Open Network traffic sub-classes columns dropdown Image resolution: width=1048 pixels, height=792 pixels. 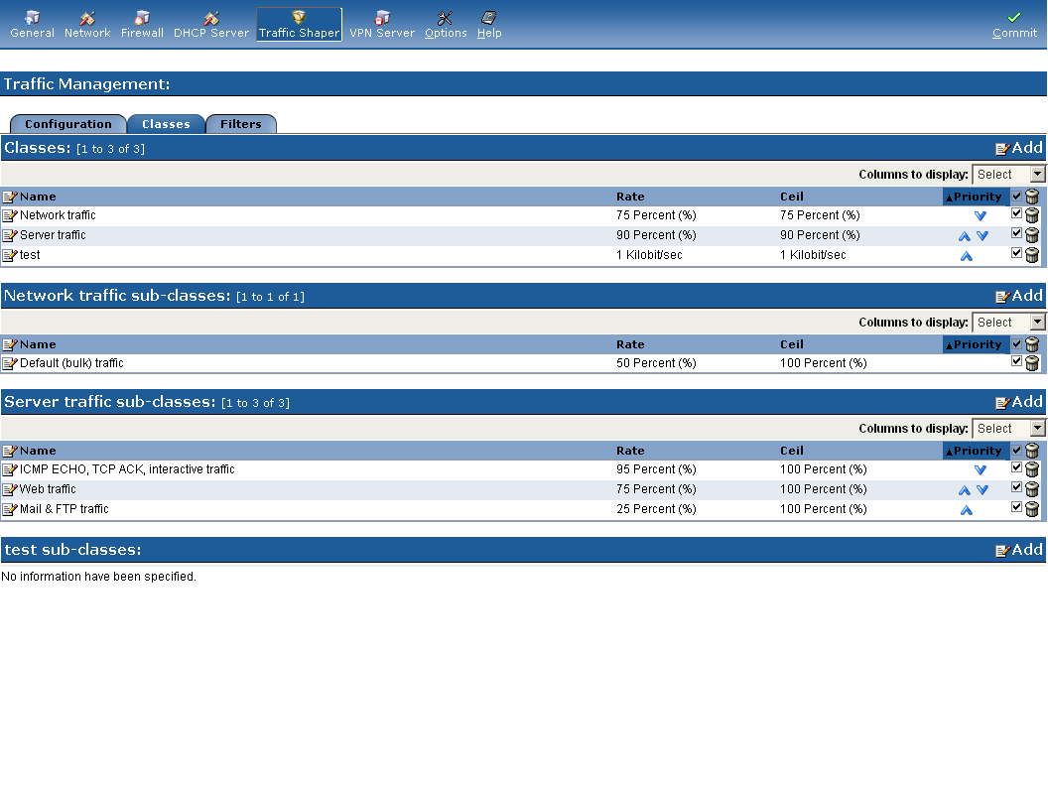(x=1008, y=323)
